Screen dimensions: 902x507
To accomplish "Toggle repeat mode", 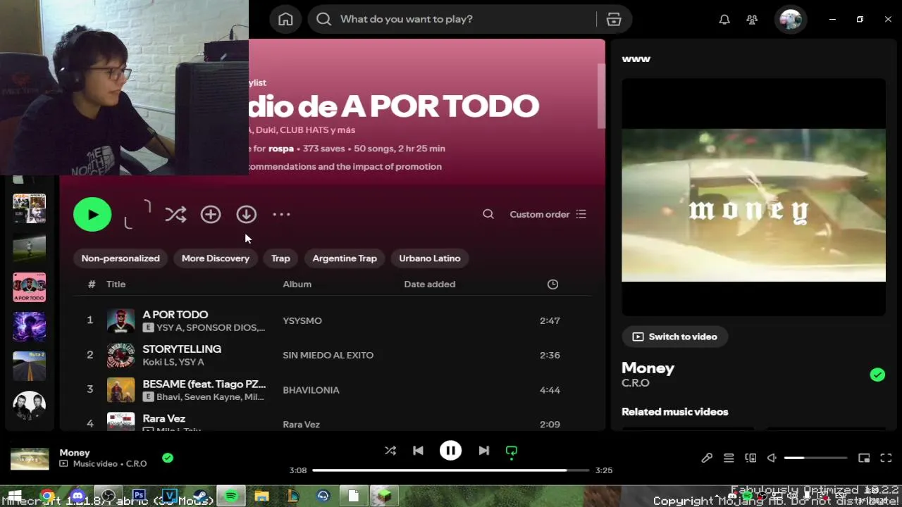I will click(512, 451).
